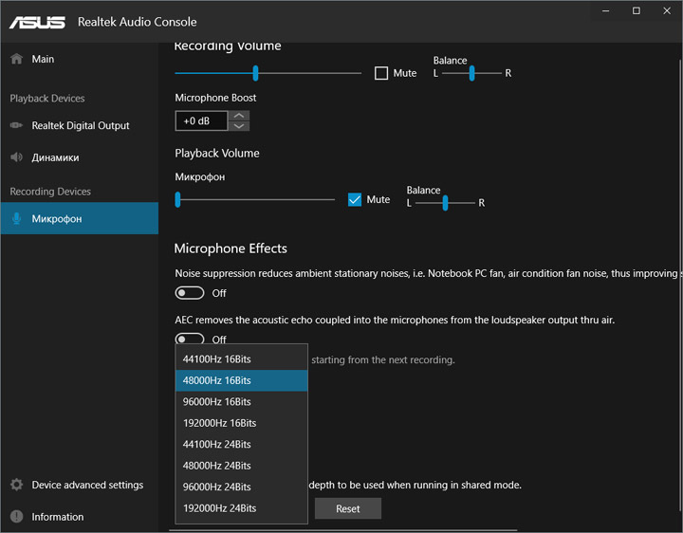Viewport: 683px width, 533px height.
Task: Click the Main home icon in sidebar
Action: pos(16,59)
